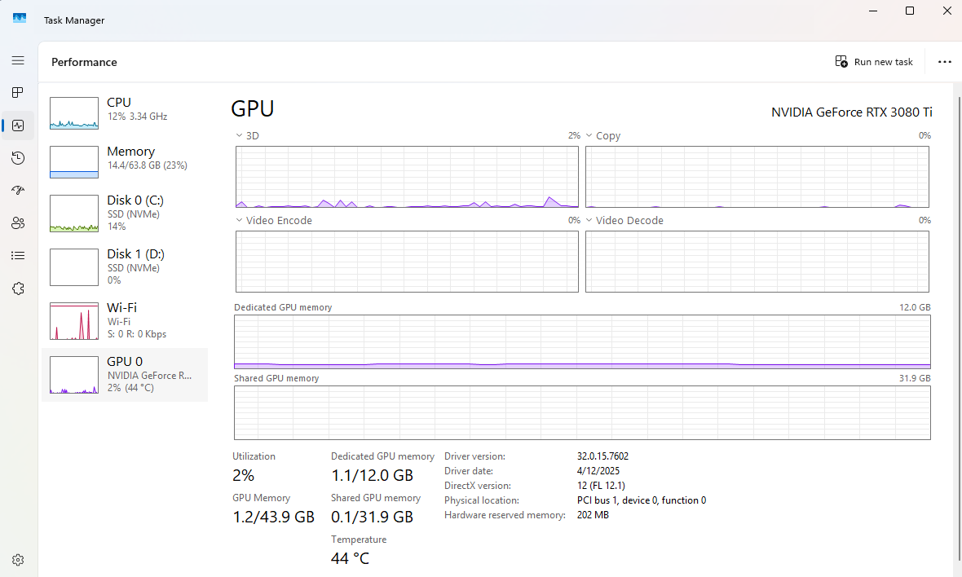Viewport: 962px width, 577px height.
Task: Select Disk 1 (D:) entry
Action: pyautogui.click(x=125, y=266)
